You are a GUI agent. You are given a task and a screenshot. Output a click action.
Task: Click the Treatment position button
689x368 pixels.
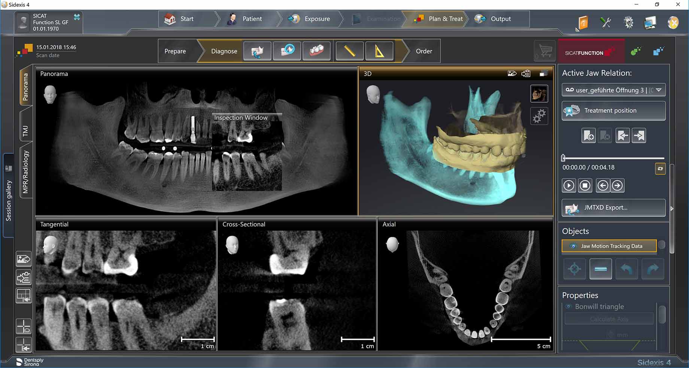point(613,111)
